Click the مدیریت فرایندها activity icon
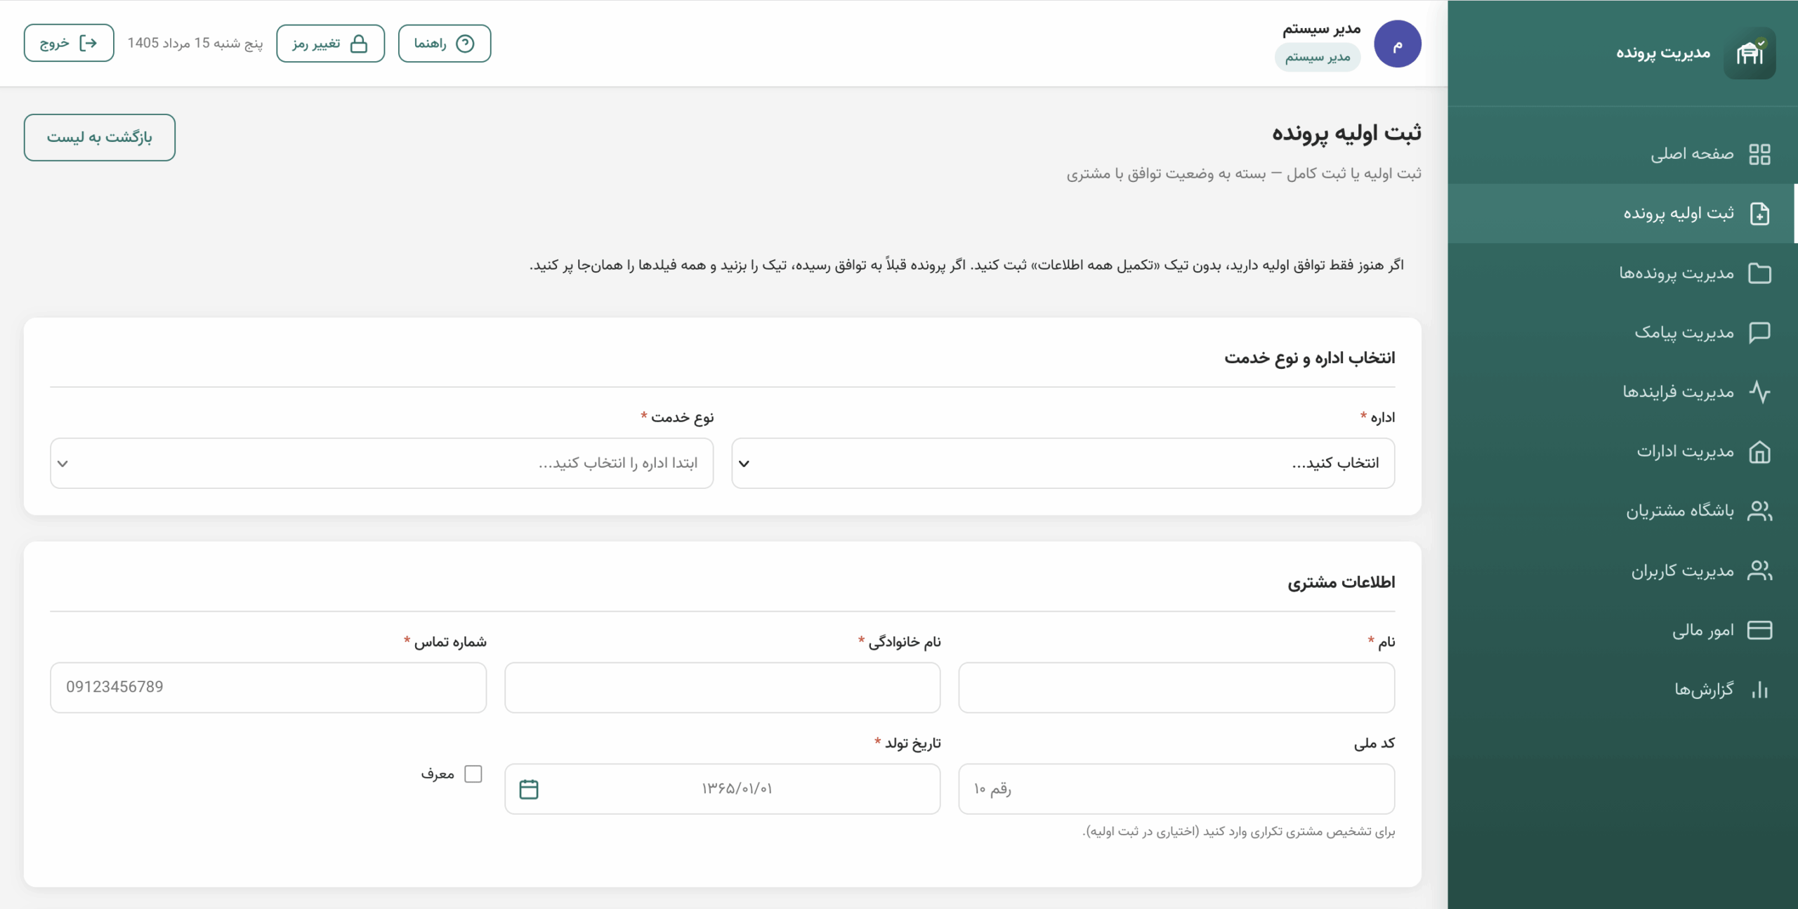The height and width of the screenshot is (909, 1798). pos(1759,391)
